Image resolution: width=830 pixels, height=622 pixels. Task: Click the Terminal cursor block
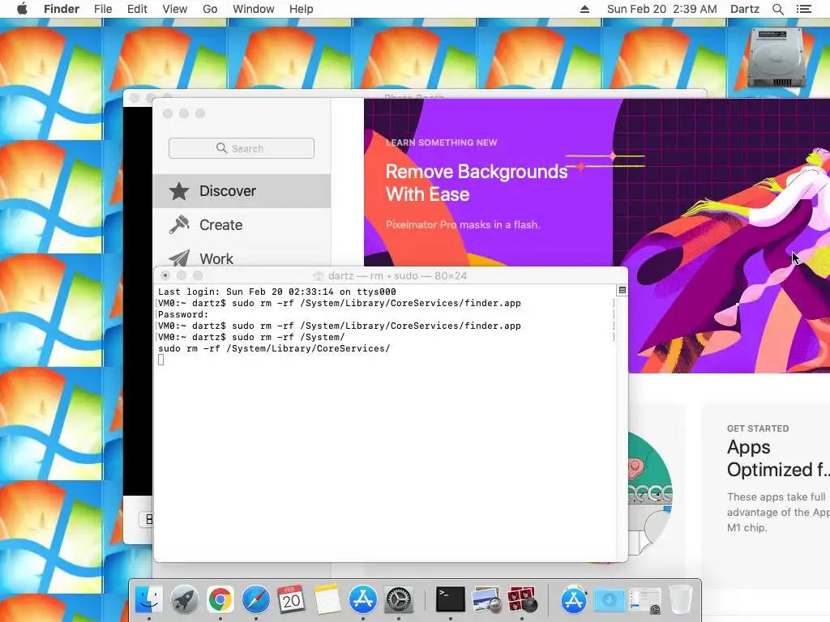coord(161,360)
